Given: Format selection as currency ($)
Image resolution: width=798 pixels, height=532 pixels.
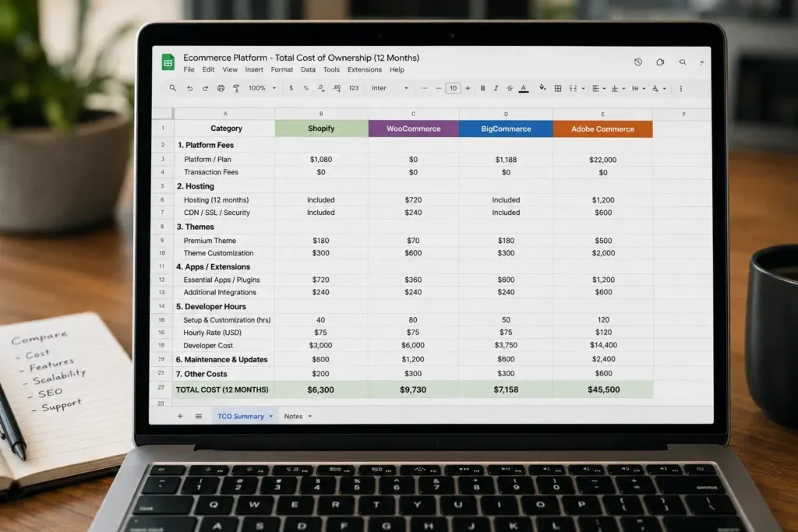Looking at the screenshot, I should [x=291, y=88].
